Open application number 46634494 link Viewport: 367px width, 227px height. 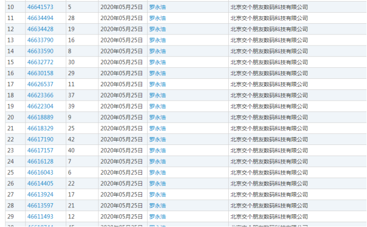click(x=40, y=18)
